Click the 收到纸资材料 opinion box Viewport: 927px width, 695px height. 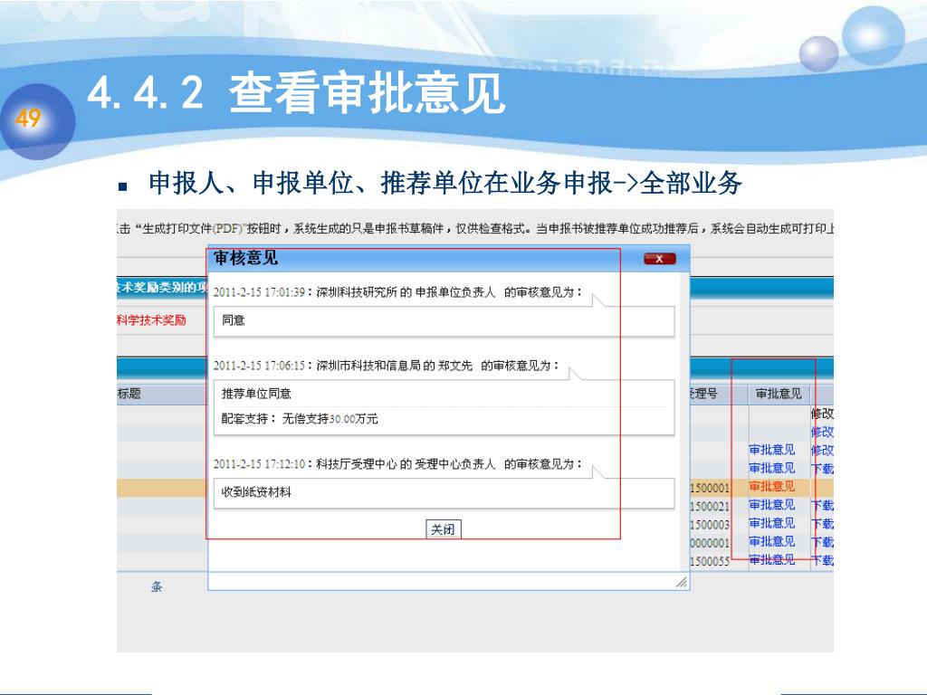[444, 493]
